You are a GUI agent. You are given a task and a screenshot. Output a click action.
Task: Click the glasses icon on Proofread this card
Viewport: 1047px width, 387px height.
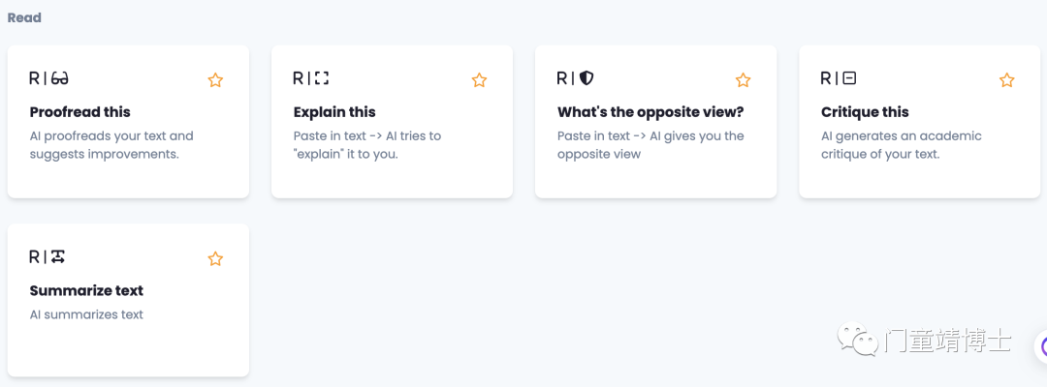tap(59, 78)
